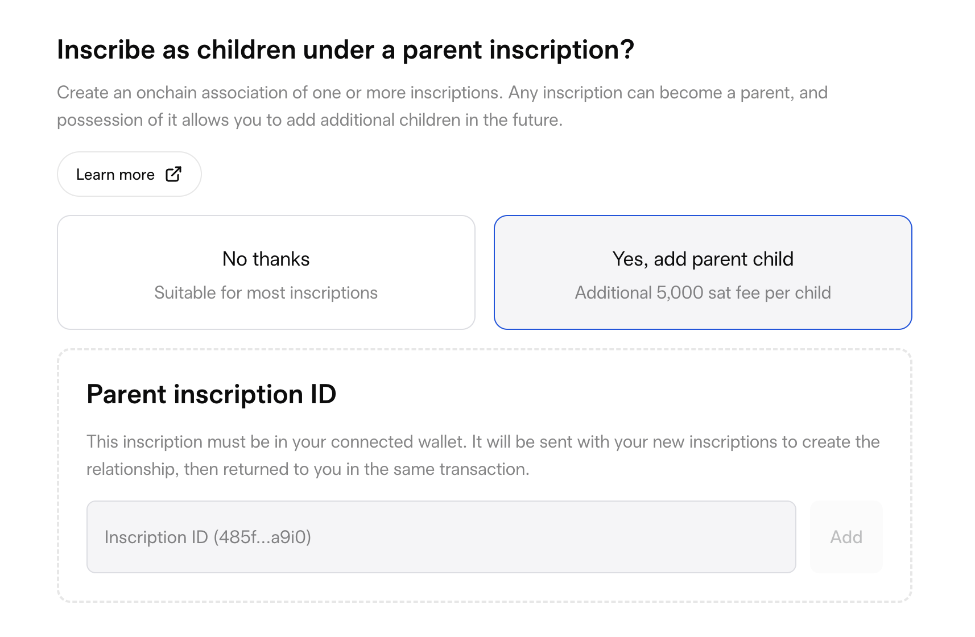Click the 'Yes, add parent child' title text
Image resolution: width=975 pixels, height=637 pixels.
(x=703, y=259)
